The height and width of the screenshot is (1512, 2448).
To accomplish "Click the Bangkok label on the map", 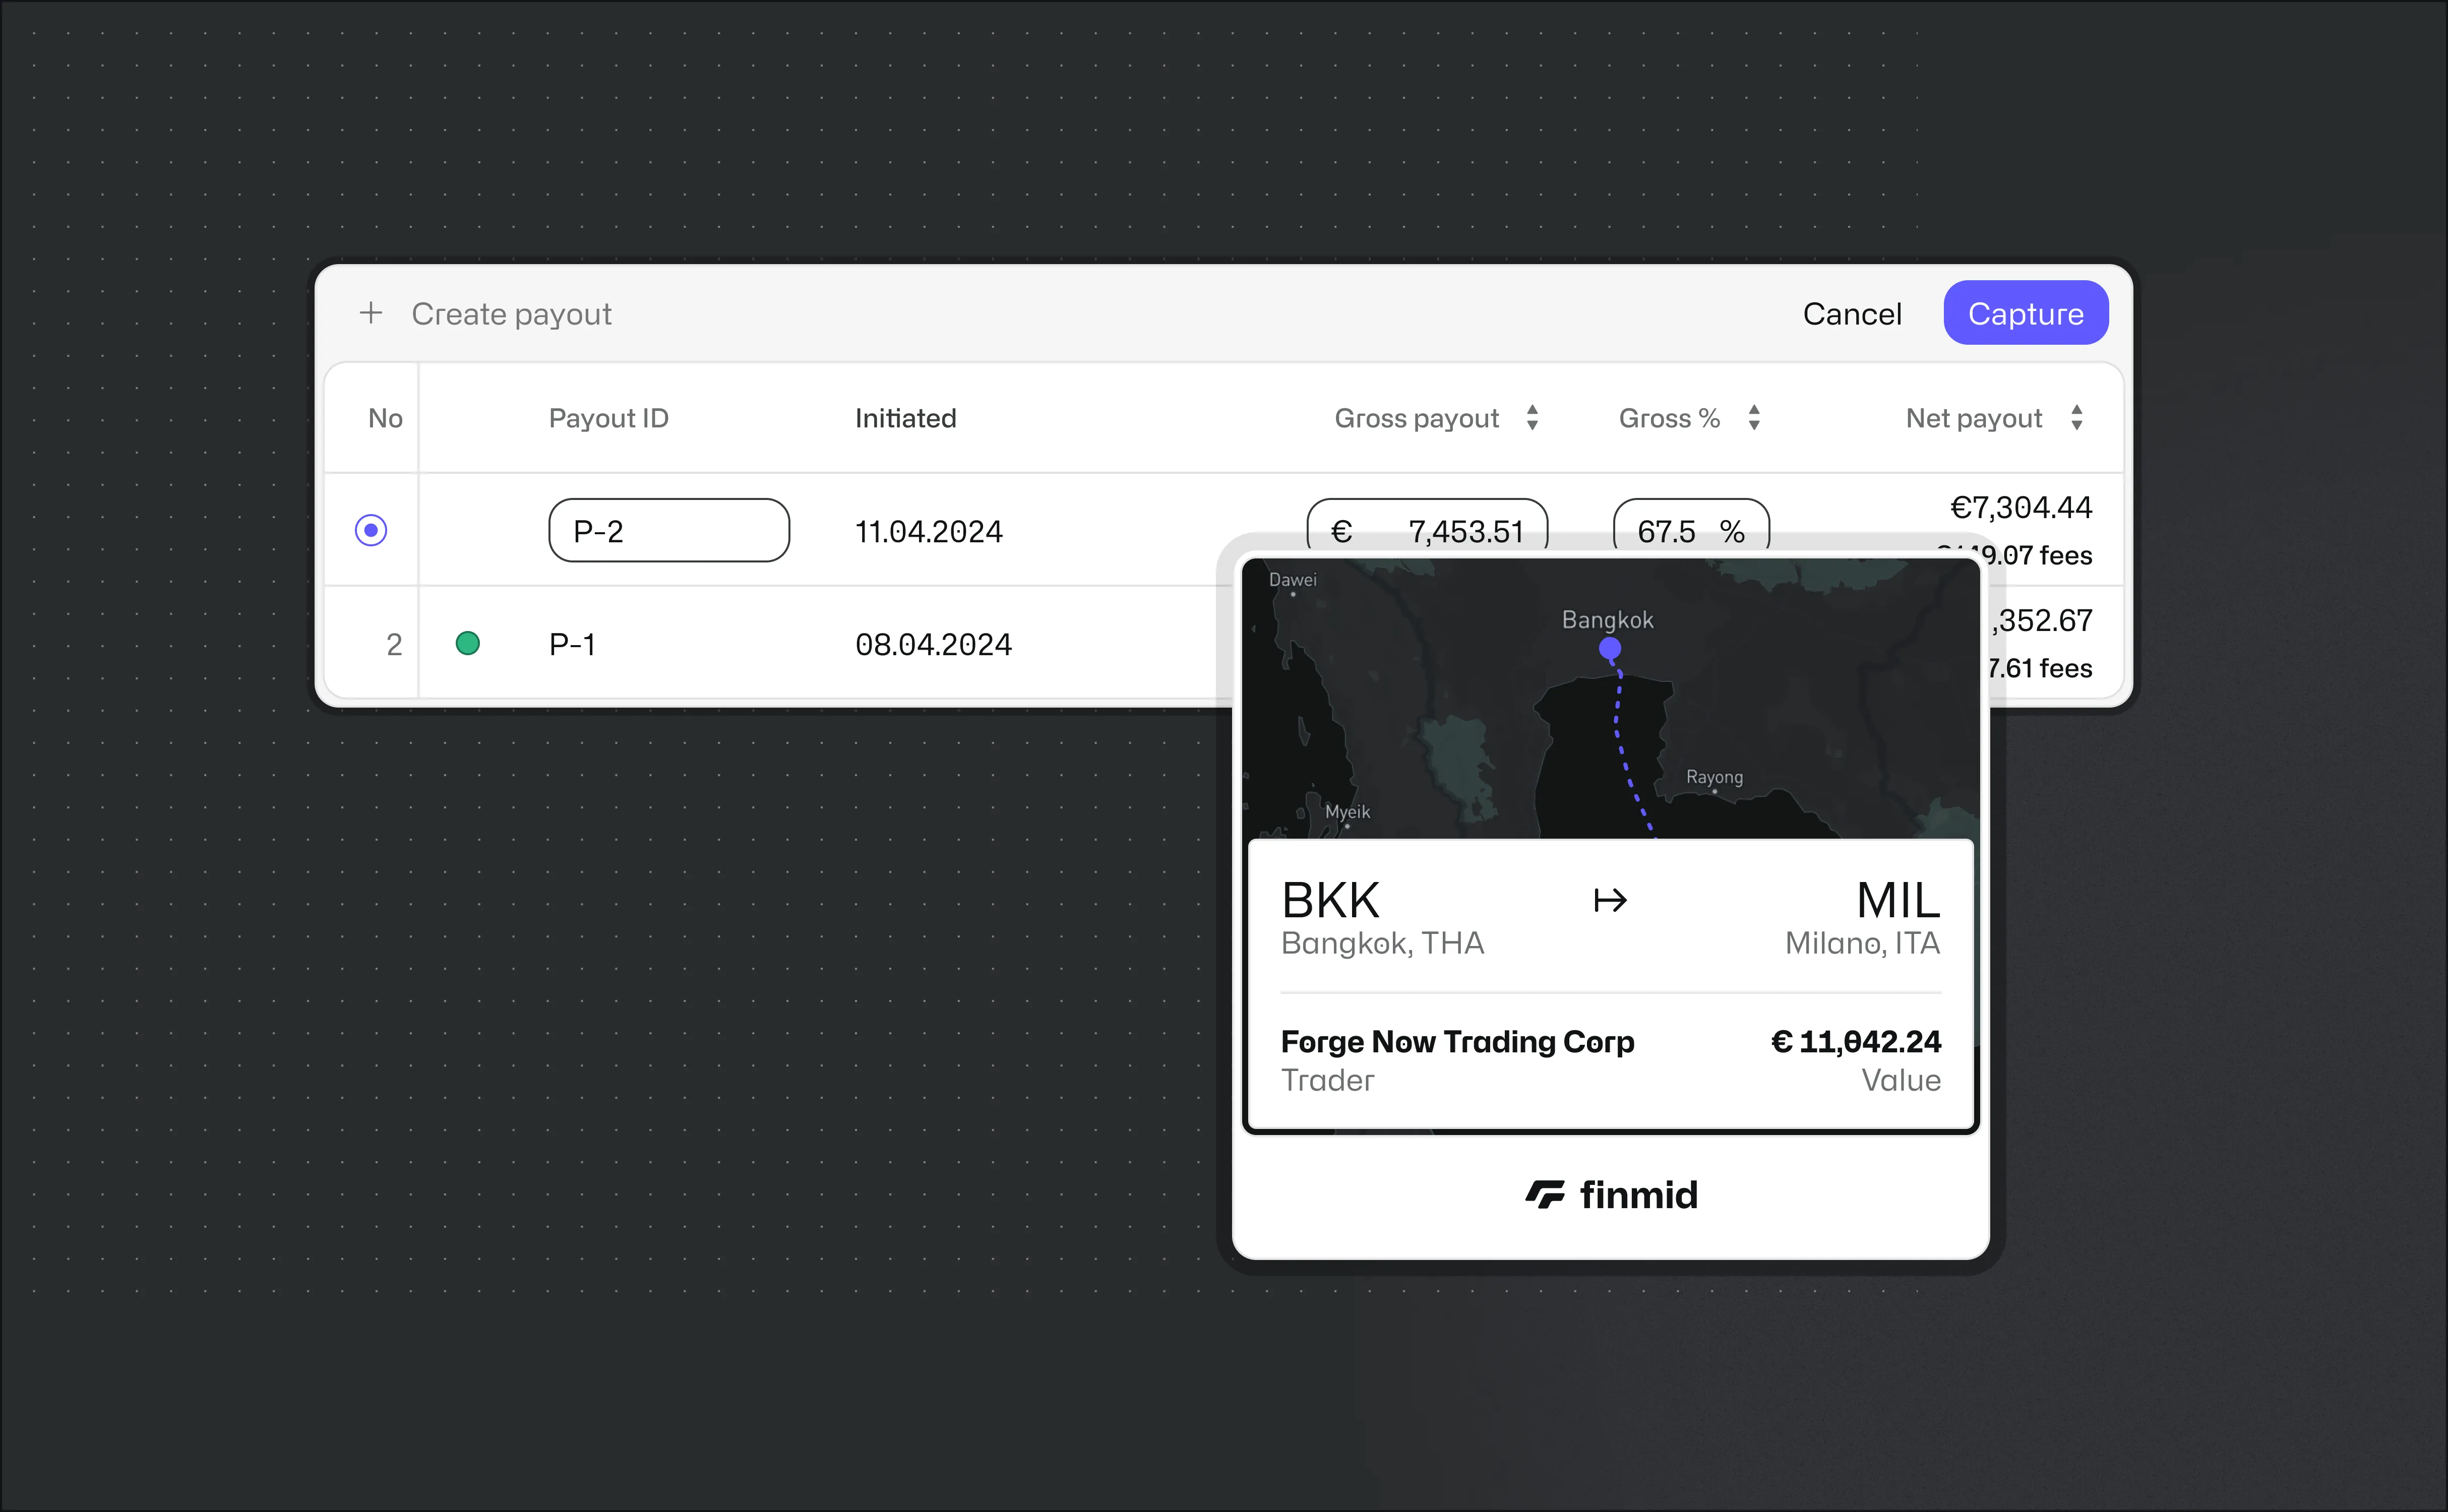I will 1607,619.
